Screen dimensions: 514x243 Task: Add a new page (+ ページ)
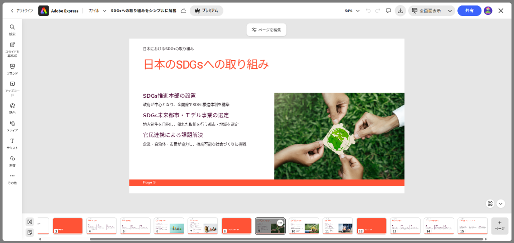pos(499,225)
